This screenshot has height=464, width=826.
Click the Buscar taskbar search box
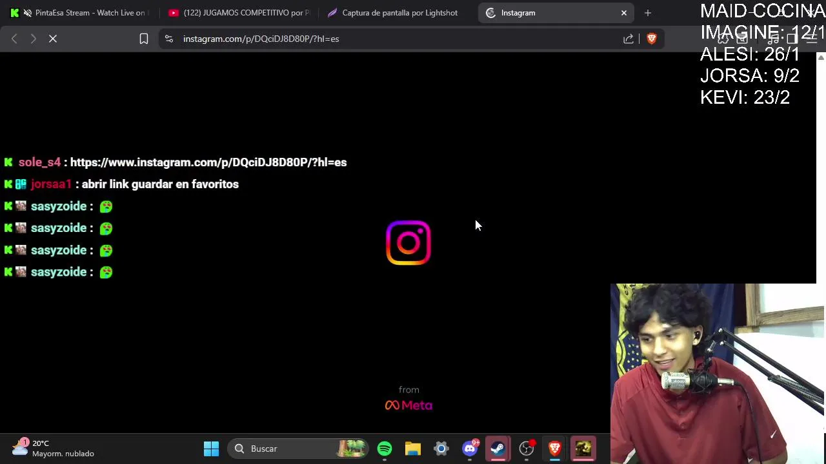coord(299,449)
